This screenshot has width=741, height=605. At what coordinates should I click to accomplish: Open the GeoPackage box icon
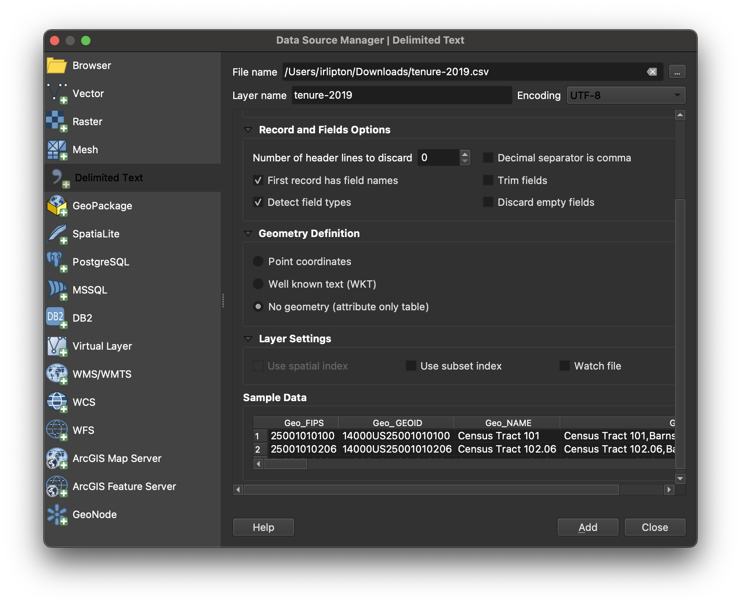click(57, 206)
